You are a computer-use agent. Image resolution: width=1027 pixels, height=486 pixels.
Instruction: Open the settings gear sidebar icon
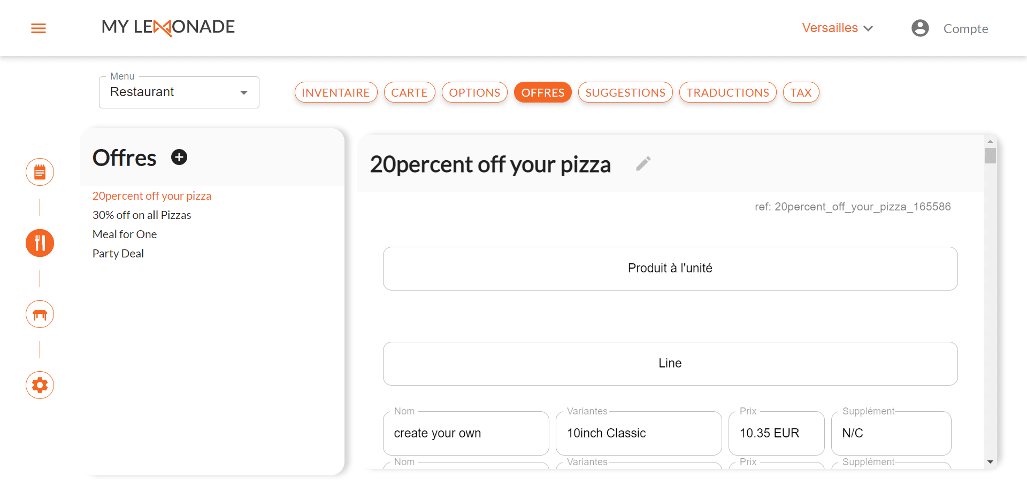[40, 385]
